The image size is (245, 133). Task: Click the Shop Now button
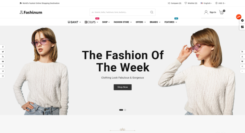(123, 87)
